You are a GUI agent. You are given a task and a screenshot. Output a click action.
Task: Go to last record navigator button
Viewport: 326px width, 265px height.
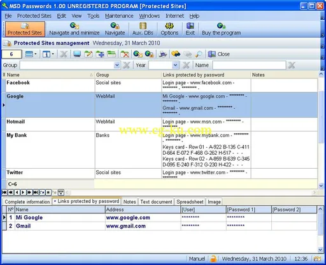click(x=36, y=192)
